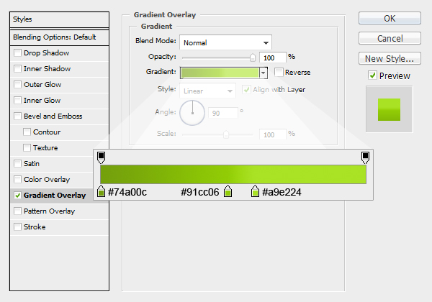The height and width of the screenshot is (302, 432).
Task: Select the #a9e224 color stop
Action: tap(255, 191)
